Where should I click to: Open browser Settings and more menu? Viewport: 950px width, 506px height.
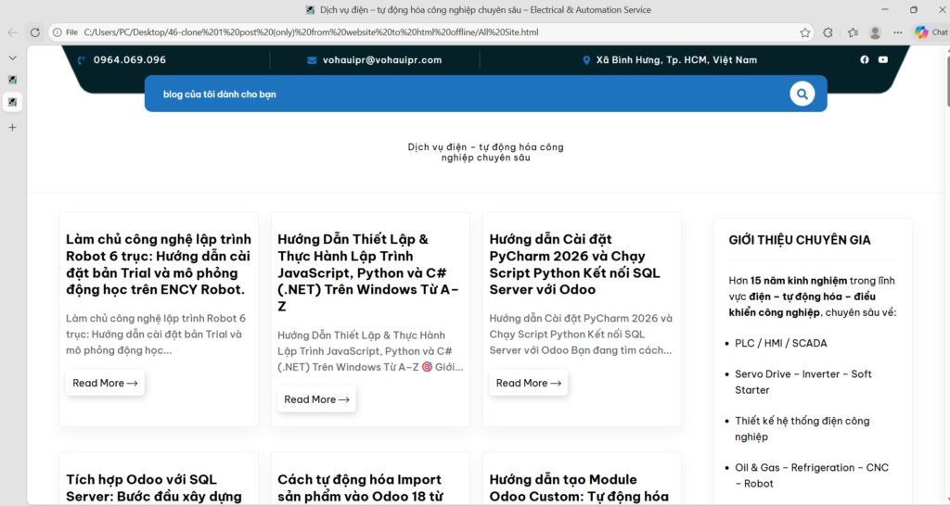(x=898, y=32)
